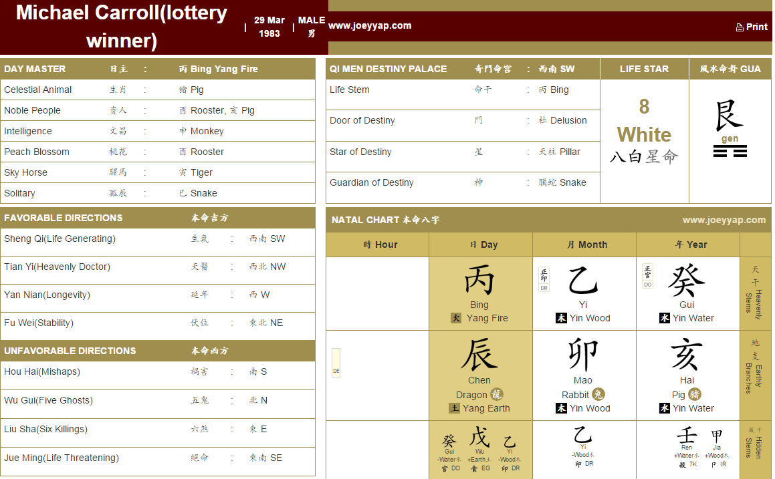Click the Year column header
Image resolution: width=775 pixels, height=479 pixels.
(x=687, y=245)
